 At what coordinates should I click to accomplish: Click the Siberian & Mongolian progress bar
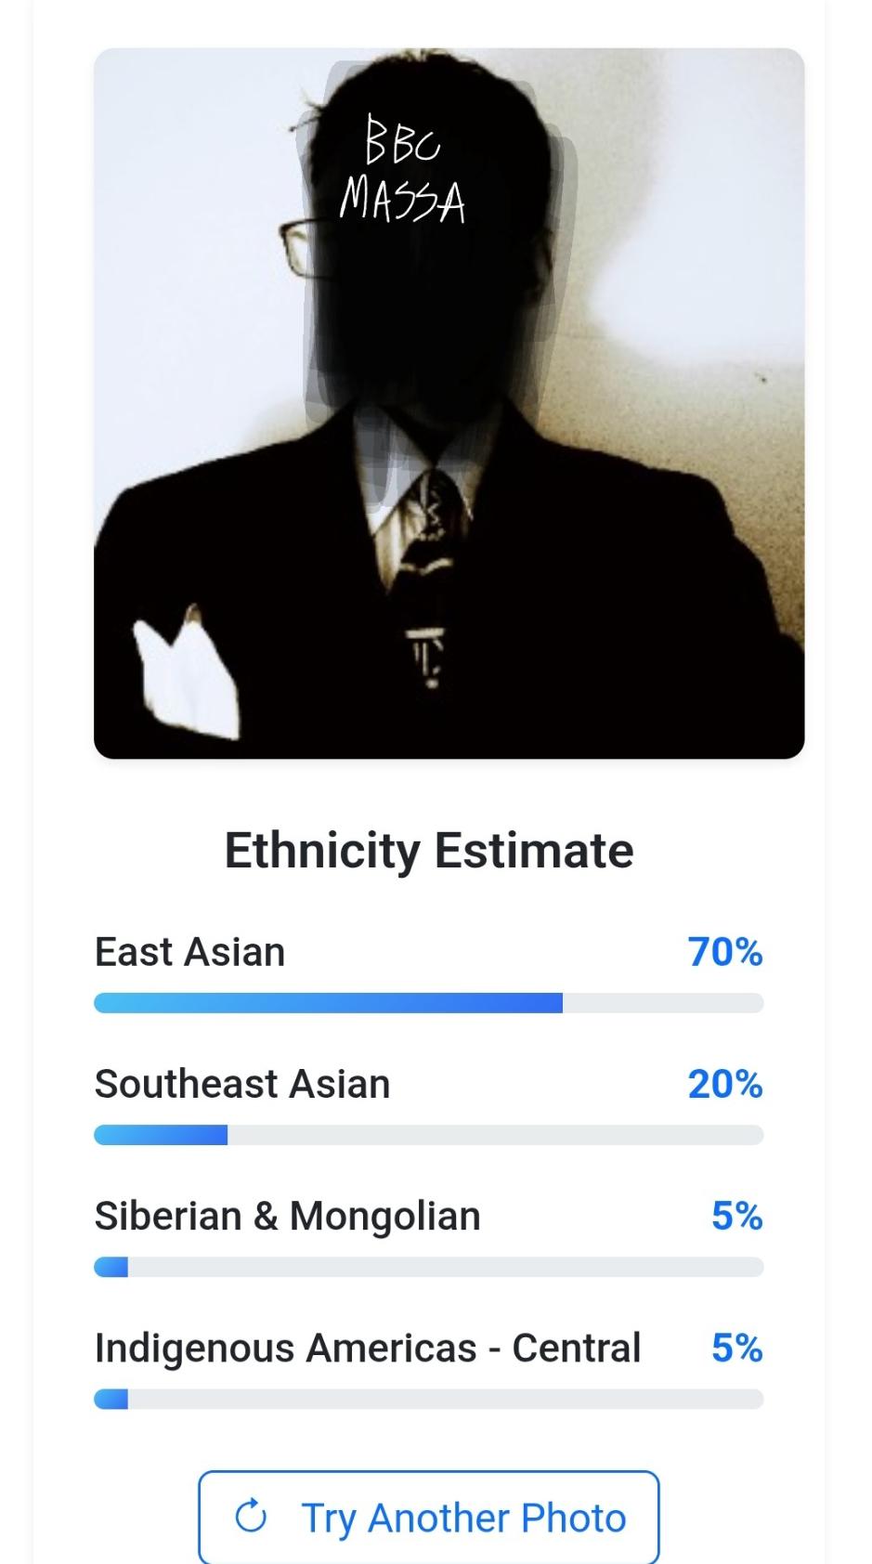[x=428, y=1267]
